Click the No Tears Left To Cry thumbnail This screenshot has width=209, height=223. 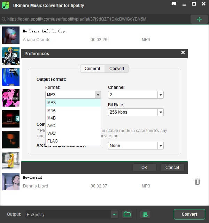(11, 35)
